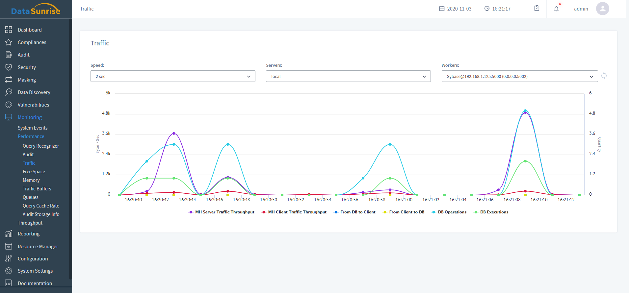Go to System Events page
The image size is (629, 293).
coord(33,128)
